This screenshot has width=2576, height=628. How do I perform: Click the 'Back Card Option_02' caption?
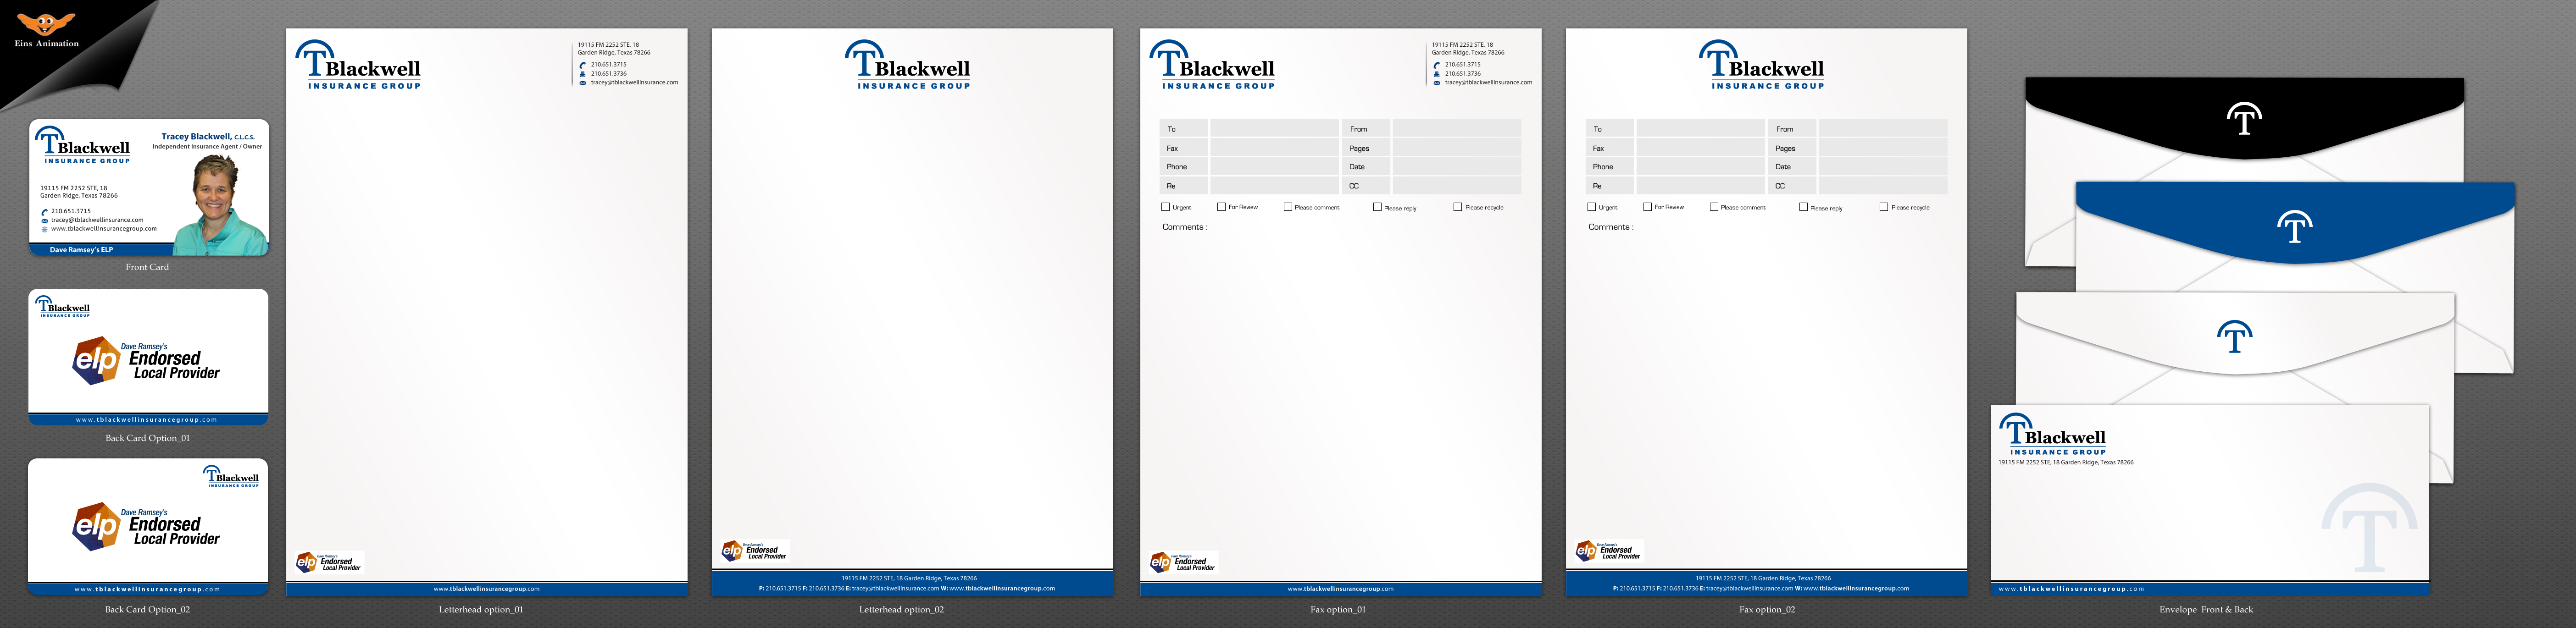(x=147, y=609)
